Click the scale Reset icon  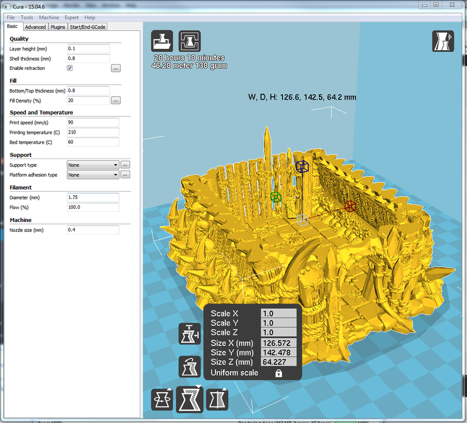190,367
